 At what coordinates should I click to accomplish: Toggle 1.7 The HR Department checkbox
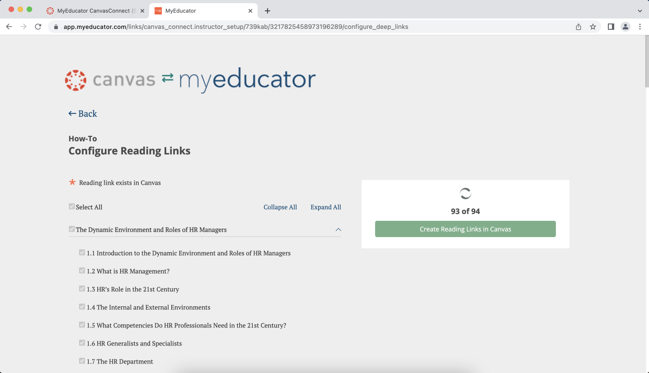click(82, 361)
